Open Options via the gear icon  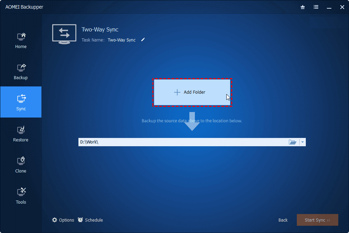click(x=54, y=220)
